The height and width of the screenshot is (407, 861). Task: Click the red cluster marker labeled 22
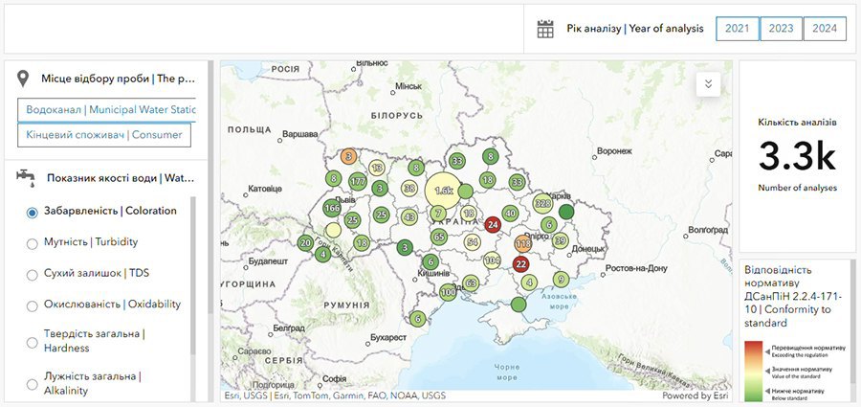(x=521, y=263)
